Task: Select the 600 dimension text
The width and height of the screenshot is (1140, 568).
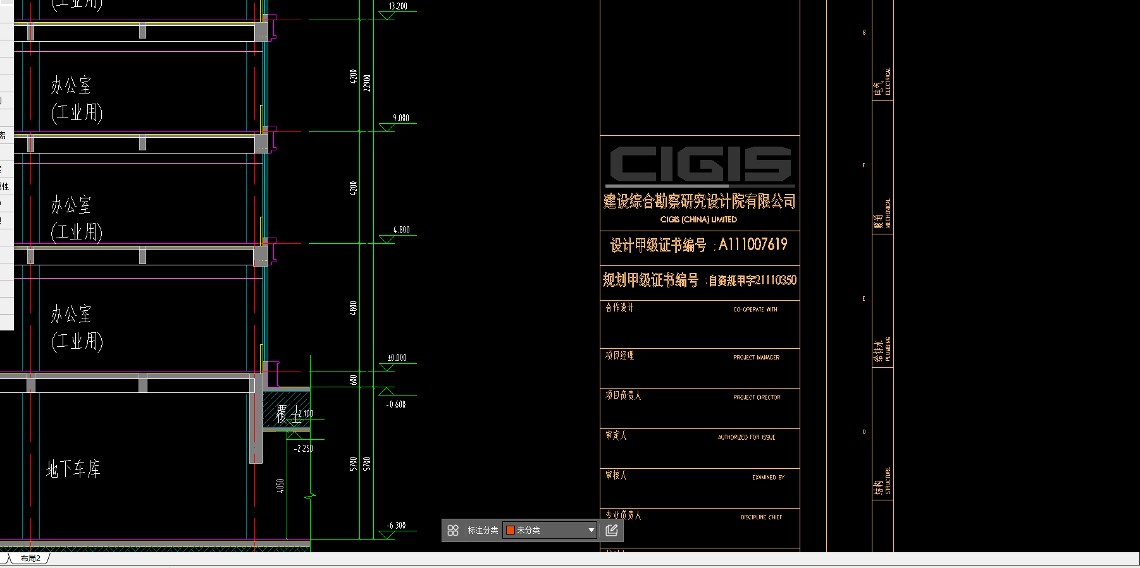Action: [353, 380]
